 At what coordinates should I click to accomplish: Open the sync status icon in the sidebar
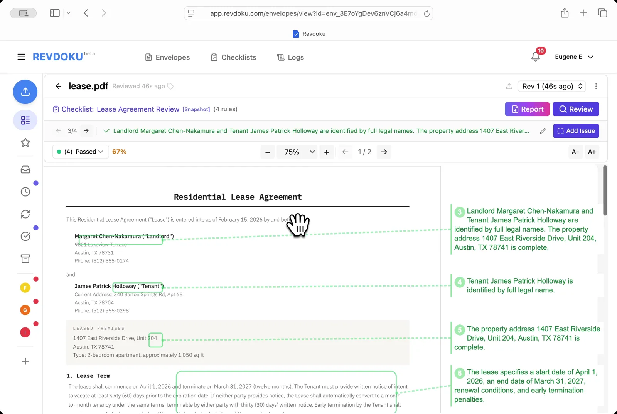pyautogui.click(x=25, y=214)
